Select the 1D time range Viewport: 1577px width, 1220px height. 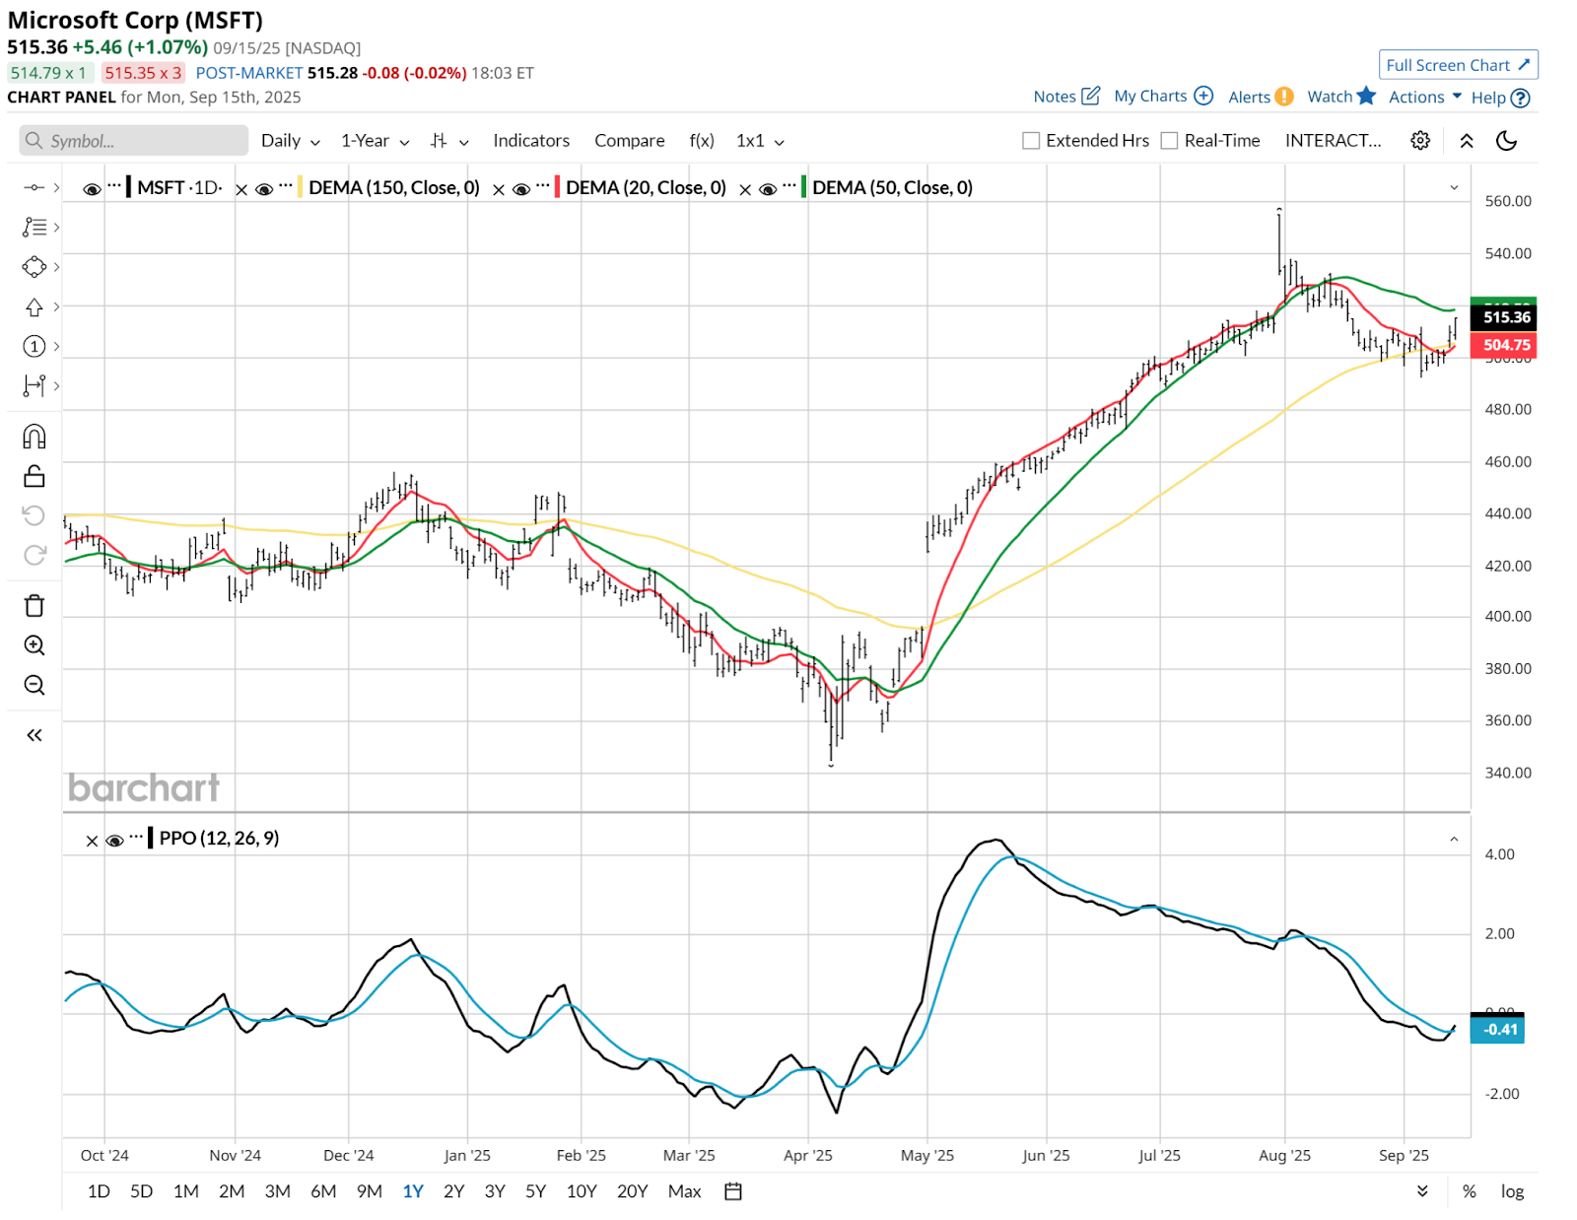point(99,1191)
